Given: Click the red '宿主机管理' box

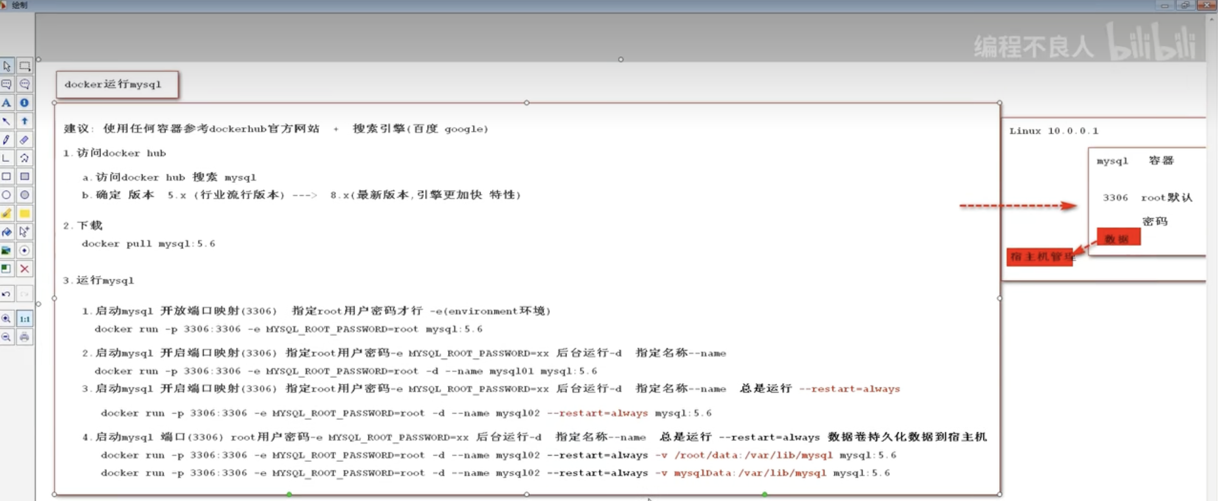Looking at the screenshot, I should 1039,257.
